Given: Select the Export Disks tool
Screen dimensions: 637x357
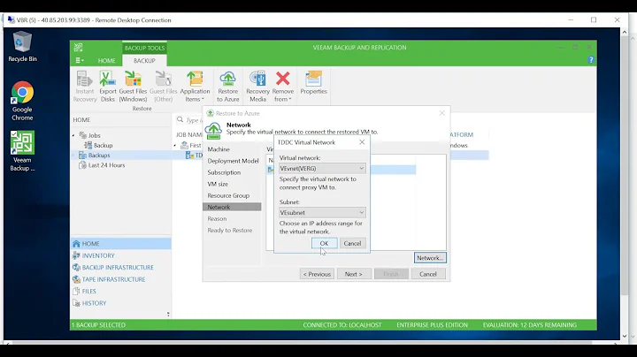Looking at the screenshot, I should 108,87.
